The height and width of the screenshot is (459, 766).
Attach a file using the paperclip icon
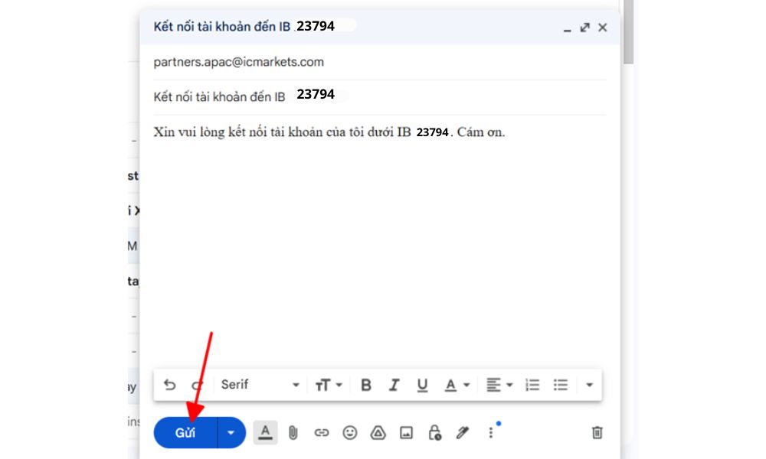pos(293,432)
